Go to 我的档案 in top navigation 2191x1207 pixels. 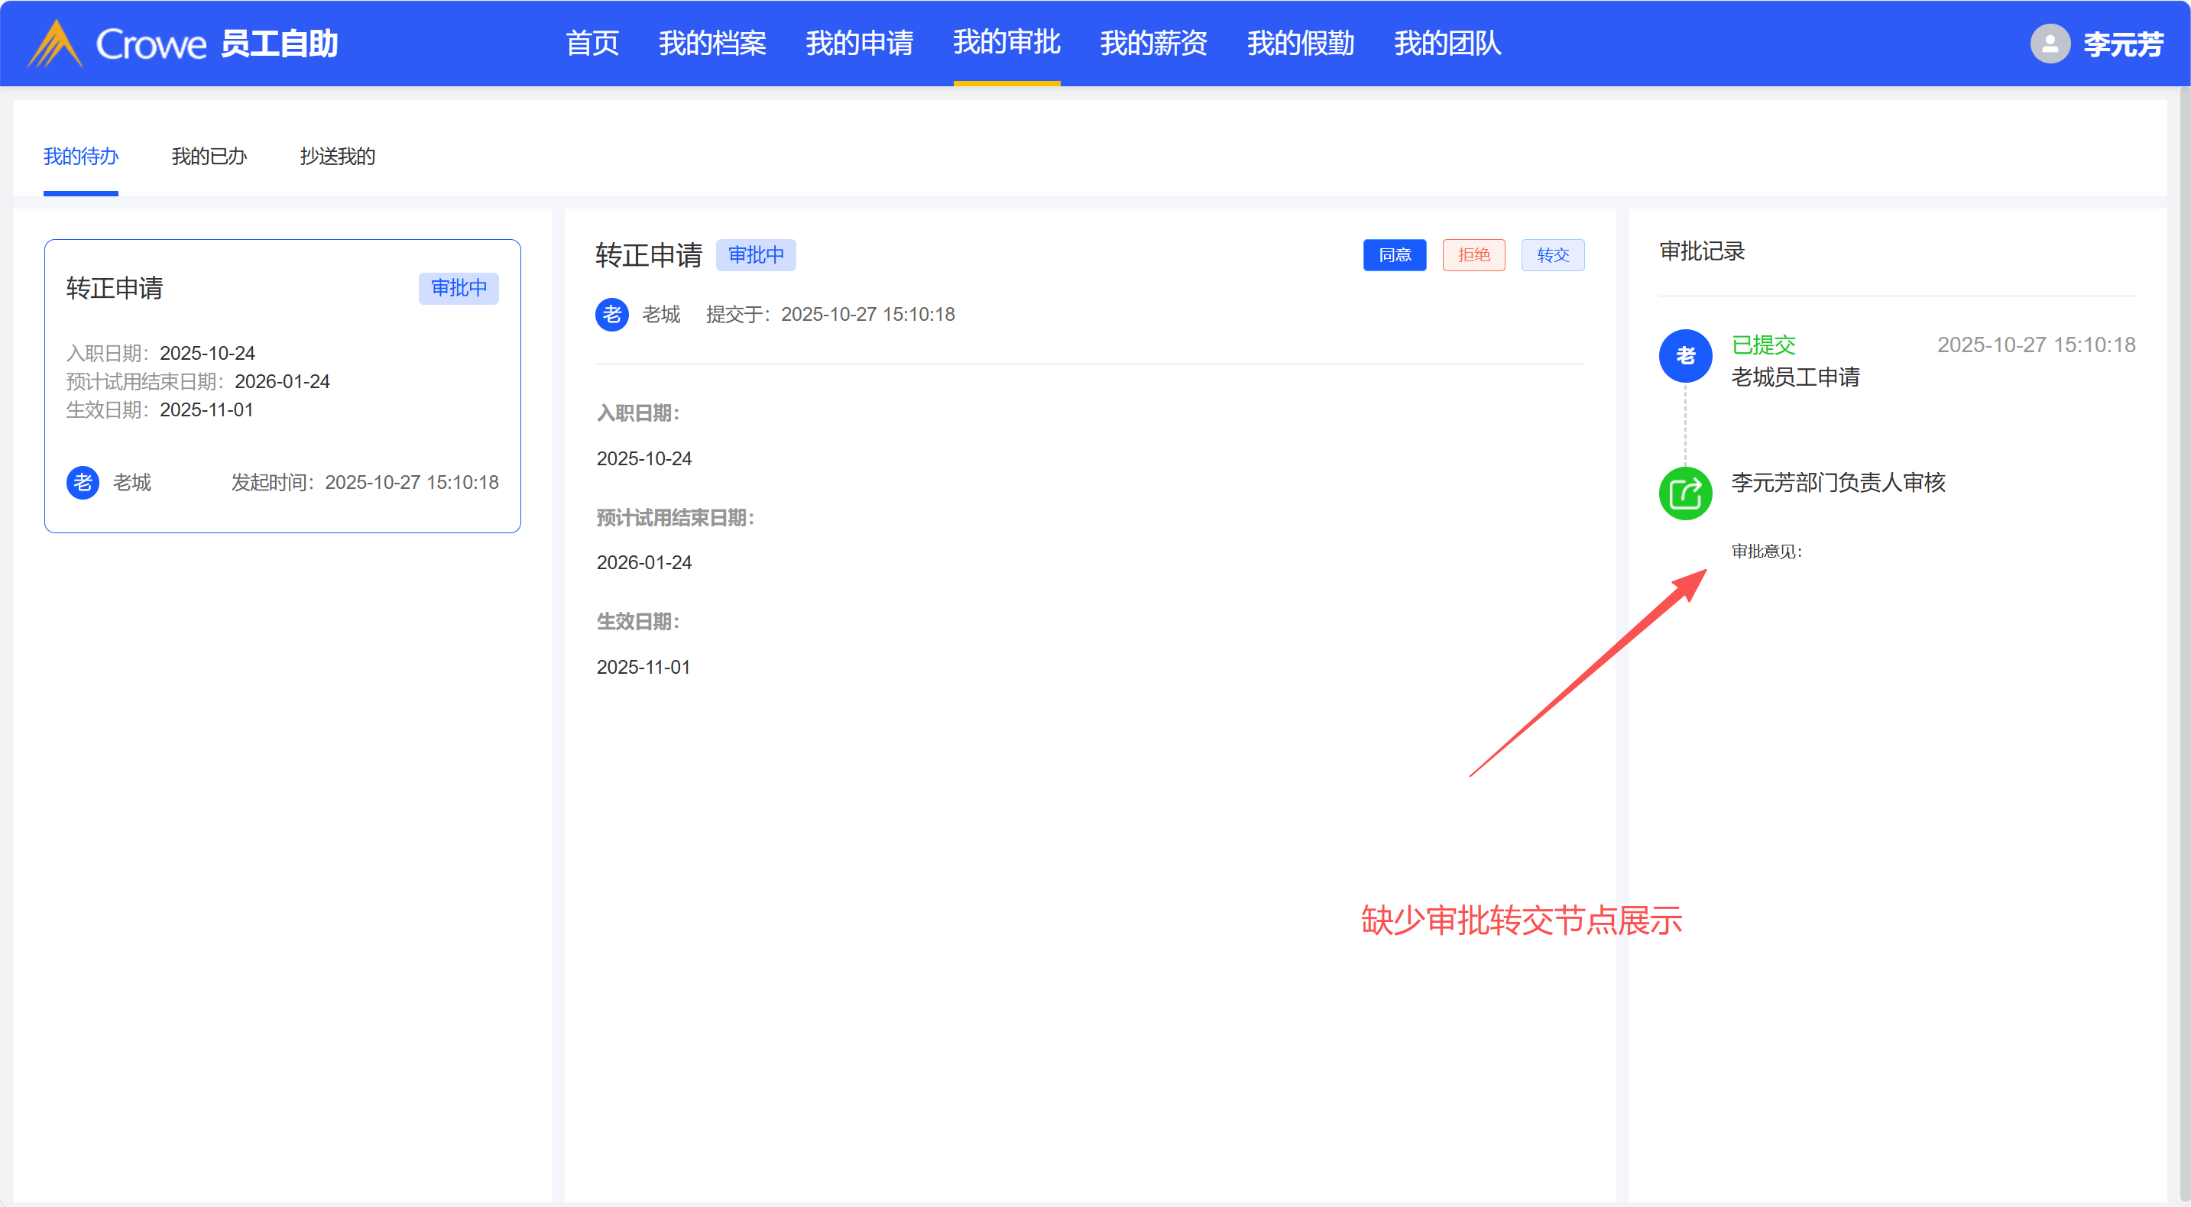(x=712, y=44)
